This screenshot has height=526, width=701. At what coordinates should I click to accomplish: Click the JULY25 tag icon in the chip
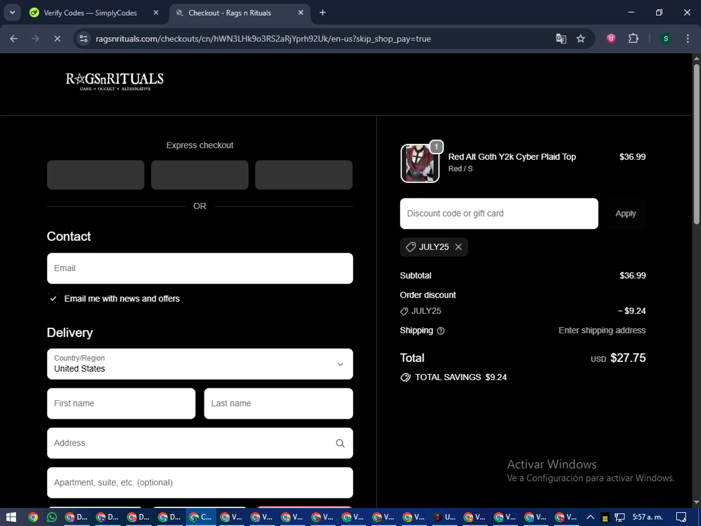point(411,247)
